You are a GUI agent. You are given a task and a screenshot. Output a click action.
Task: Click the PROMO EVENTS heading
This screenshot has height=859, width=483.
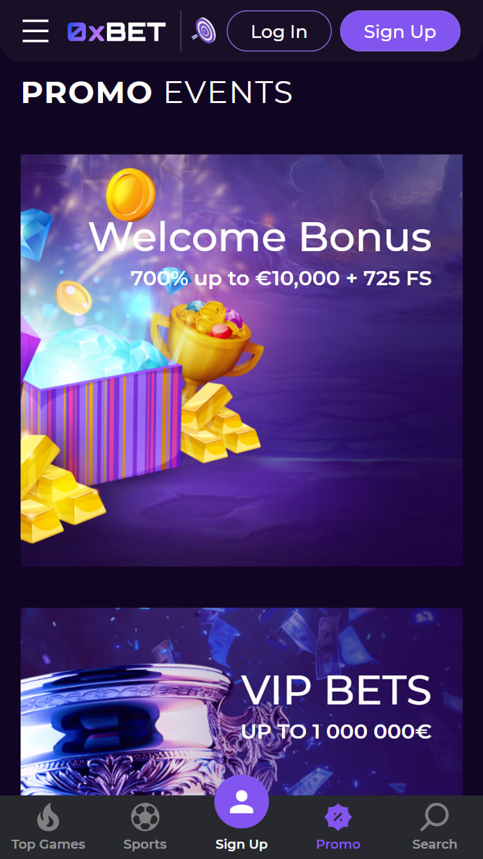click(157, 93)
